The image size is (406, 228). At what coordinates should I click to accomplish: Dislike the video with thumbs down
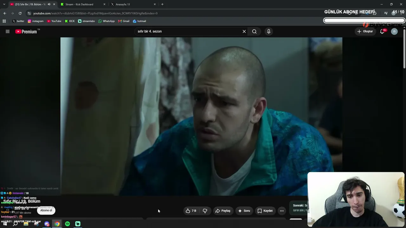pos(205,211)
